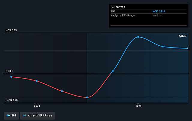This screenshot has height=121, width=192.
Task: Click the EPS row label in the tooltip
Action: tap(113, 11)
